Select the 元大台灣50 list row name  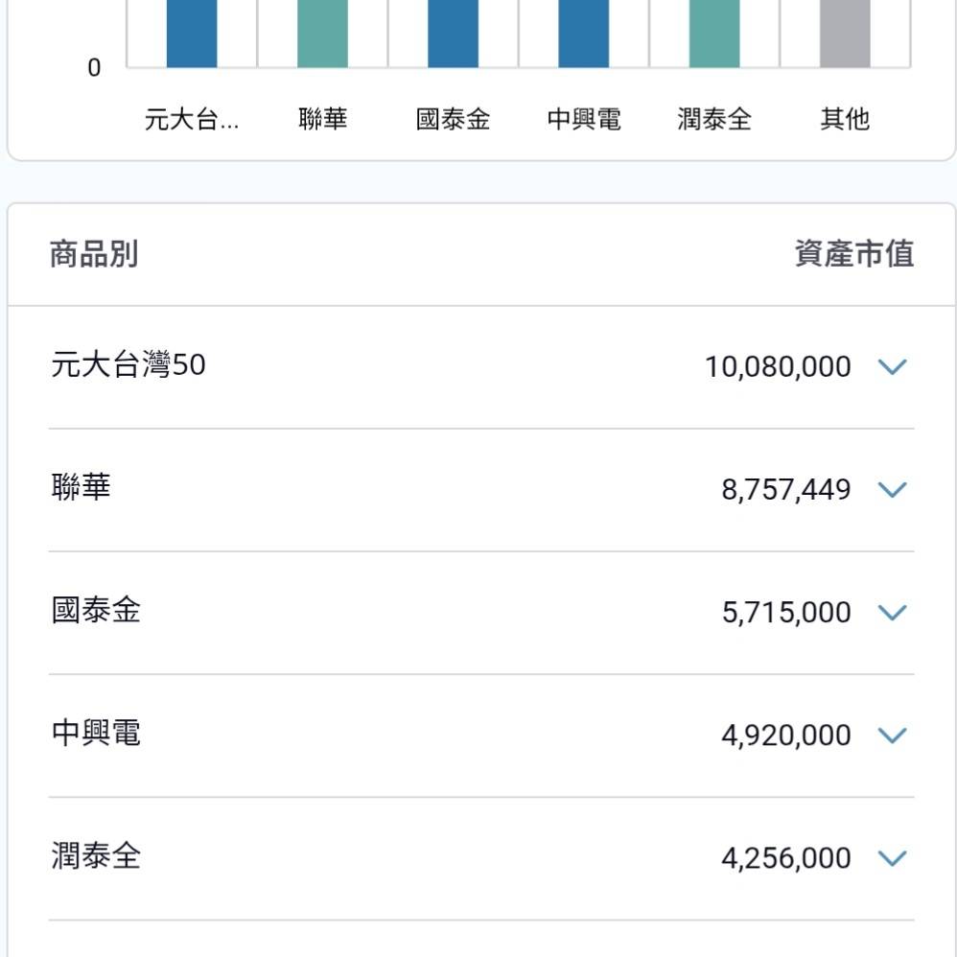tap(128, 365)
